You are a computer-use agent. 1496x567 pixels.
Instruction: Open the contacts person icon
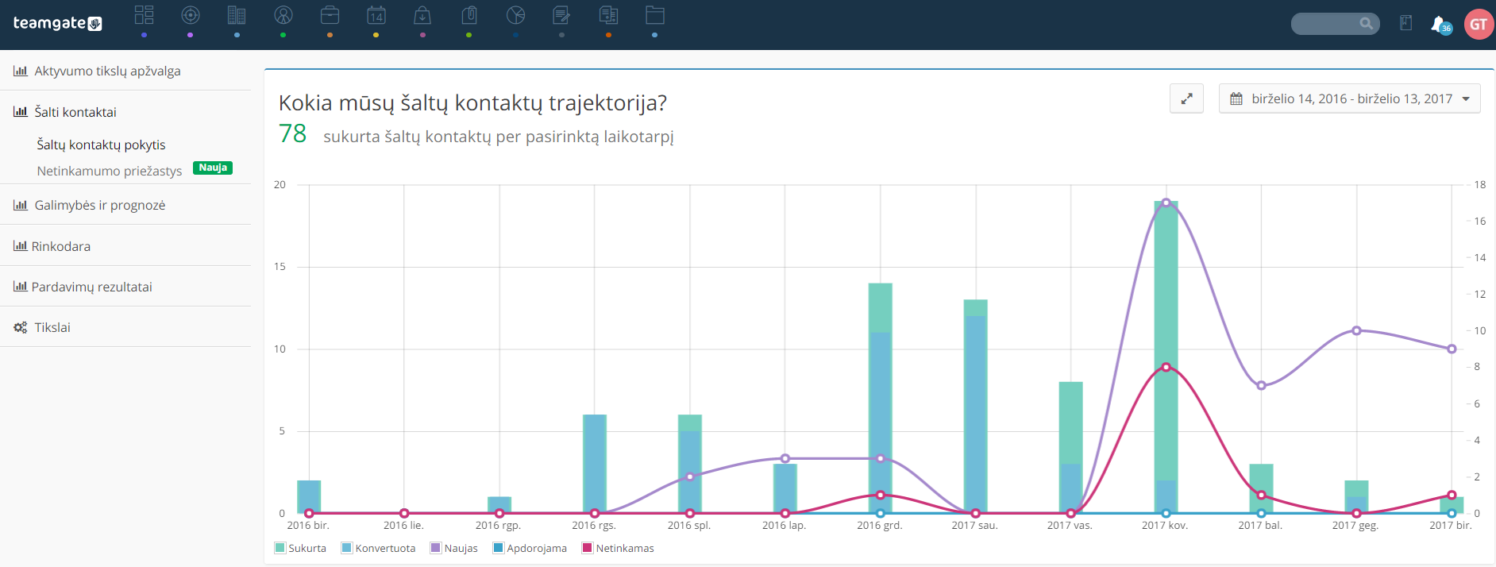tap(283, 15)
